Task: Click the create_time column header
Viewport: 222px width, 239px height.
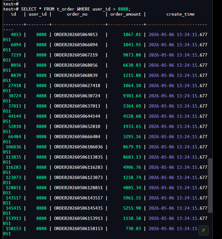Action: tap(181, 14)
